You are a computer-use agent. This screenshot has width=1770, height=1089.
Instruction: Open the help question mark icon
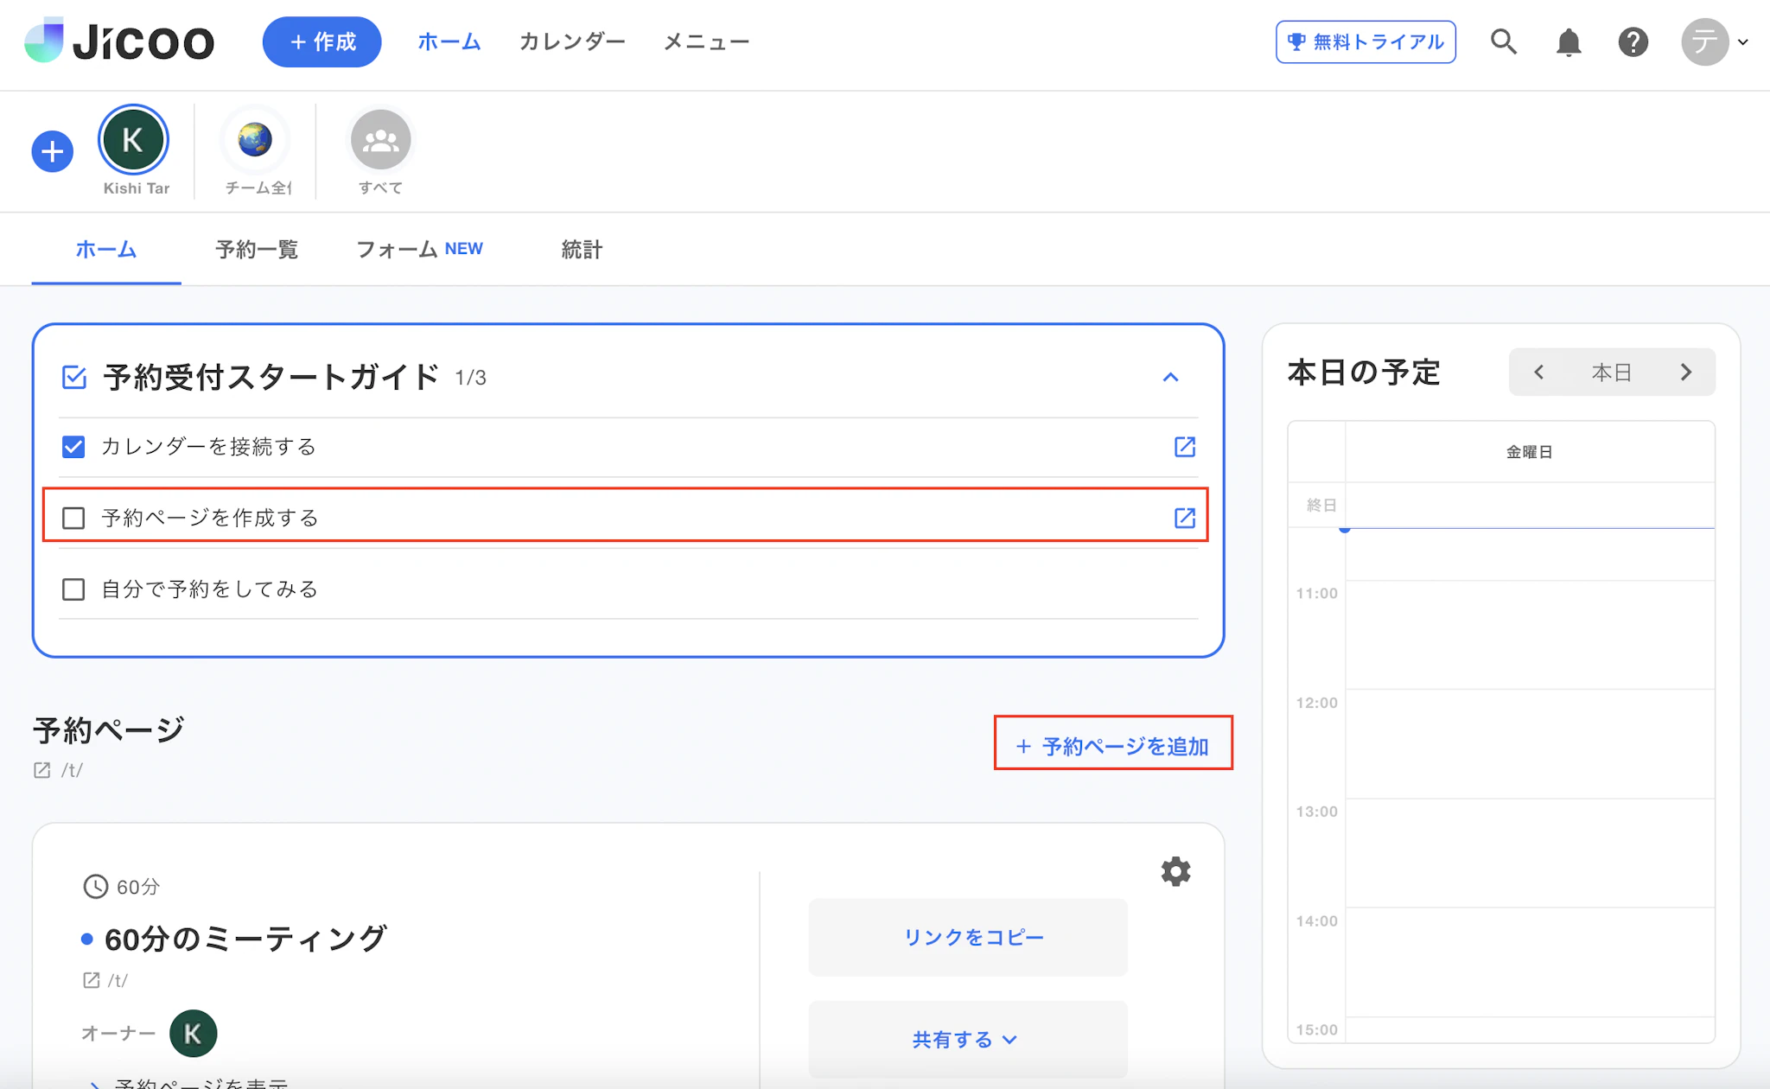(x=1633, y=41)
